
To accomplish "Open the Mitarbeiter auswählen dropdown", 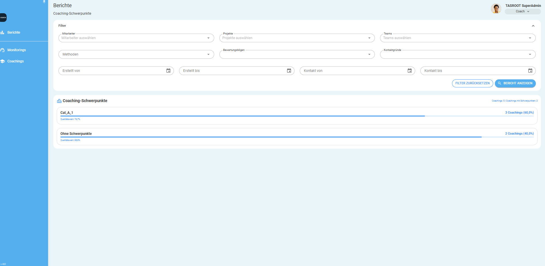I will point(136,38).
